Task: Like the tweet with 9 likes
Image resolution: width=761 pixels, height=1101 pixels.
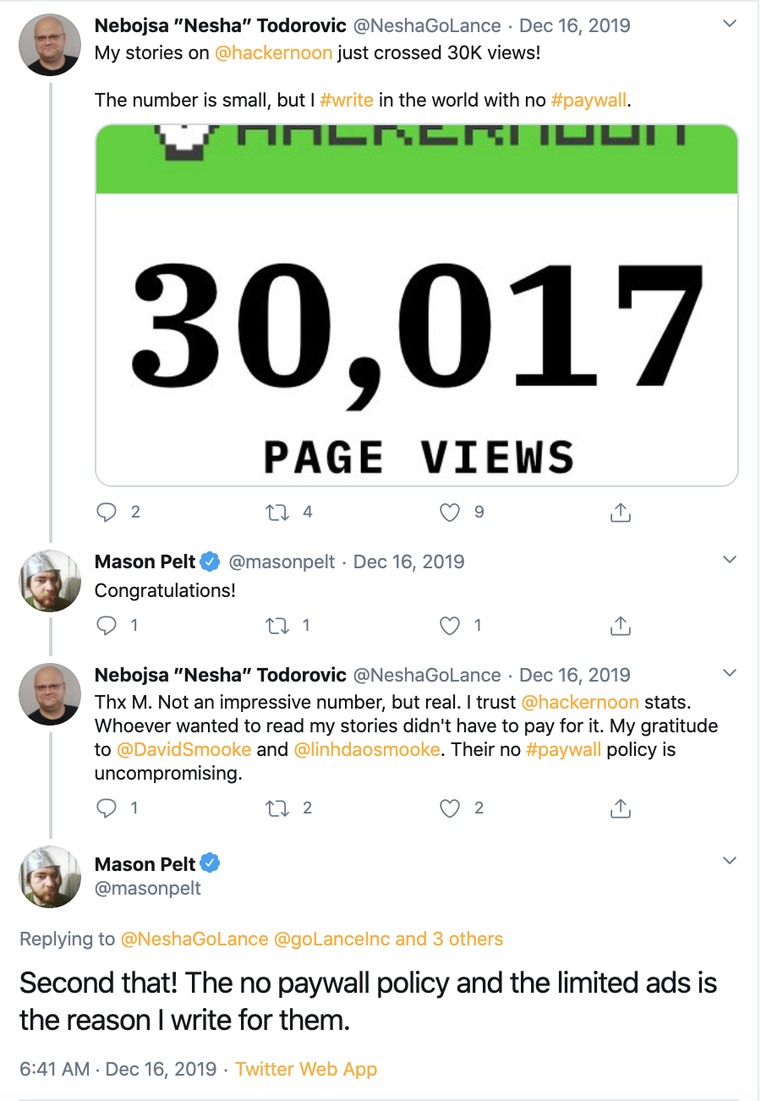Action: [451, 512]
